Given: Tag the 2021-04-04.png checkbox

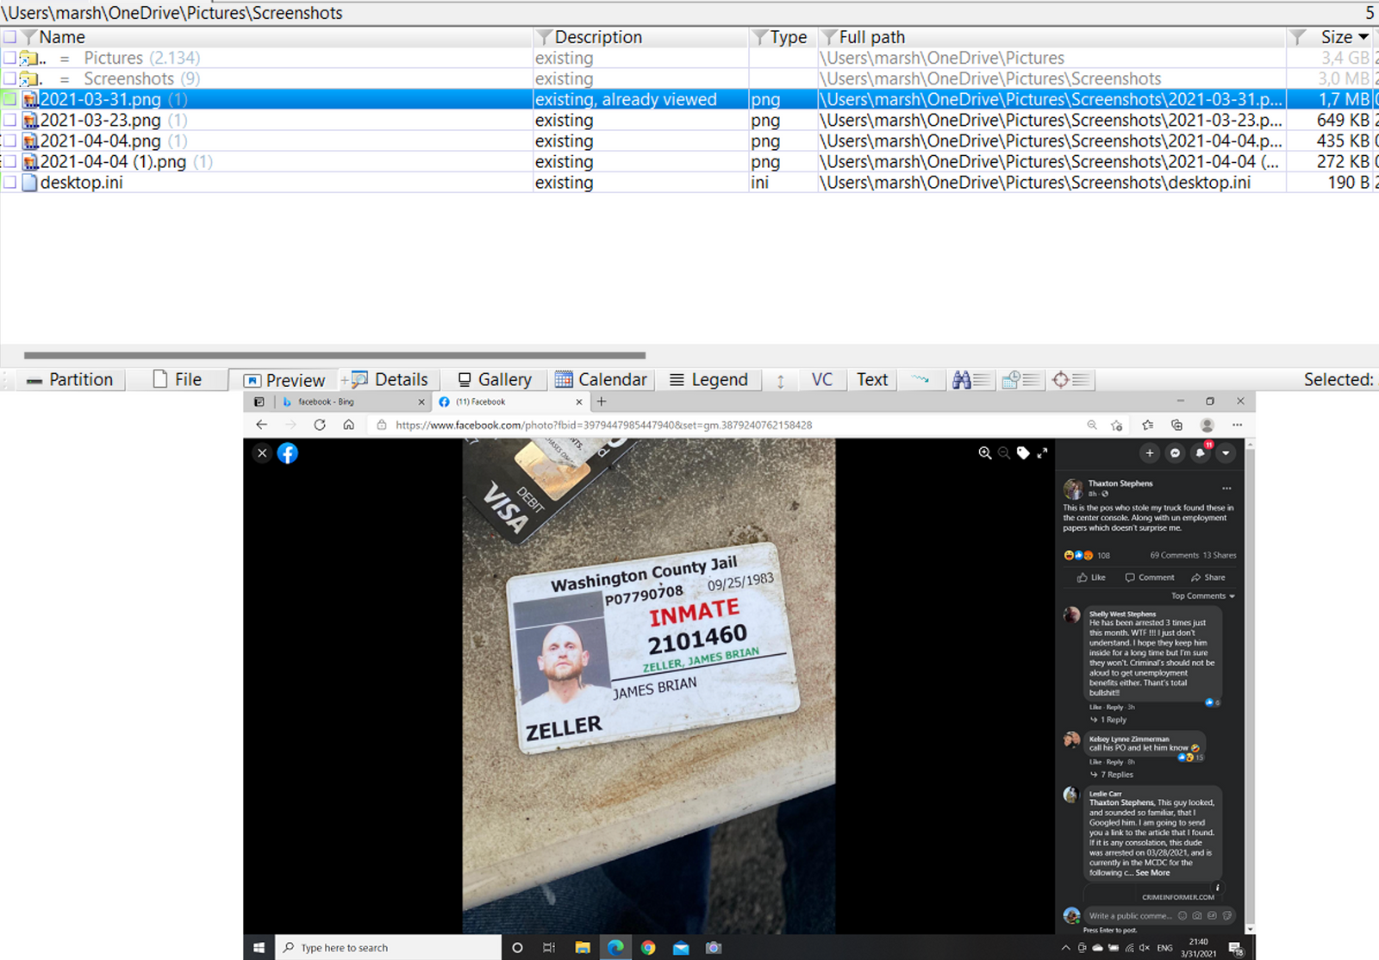Looking at the screenshot, I should [9, 140].
